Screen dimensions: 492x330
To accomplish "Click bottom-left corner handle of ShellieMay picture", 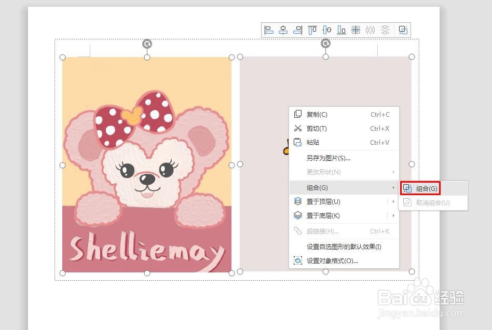I will click(x=62, y=273).
